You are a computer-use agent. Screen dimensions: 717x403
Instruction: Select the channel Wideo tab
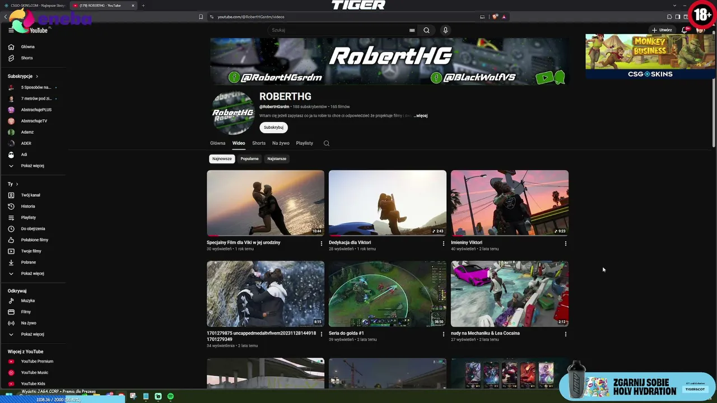(x=239, y=143)
